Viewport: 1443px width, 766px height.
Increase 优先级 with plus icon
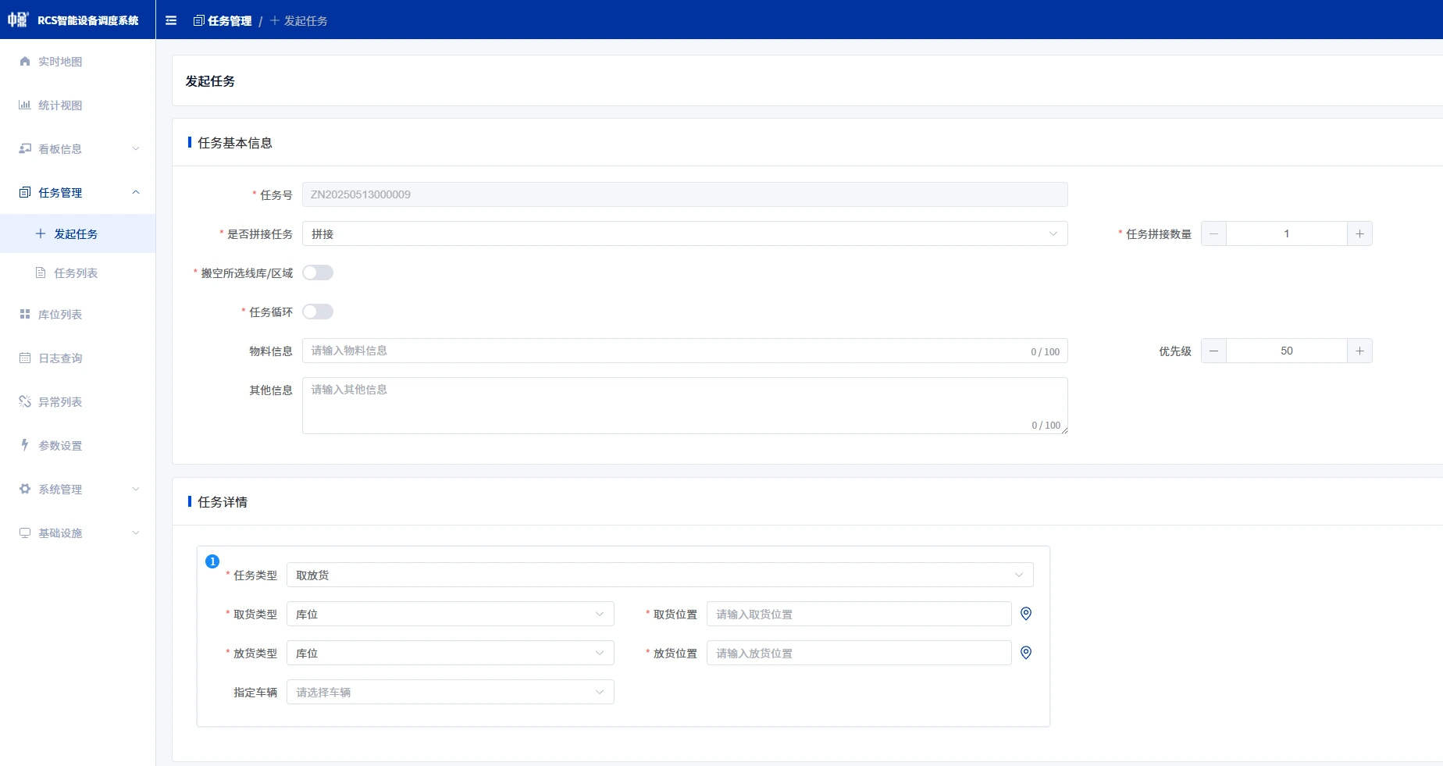1359,351
